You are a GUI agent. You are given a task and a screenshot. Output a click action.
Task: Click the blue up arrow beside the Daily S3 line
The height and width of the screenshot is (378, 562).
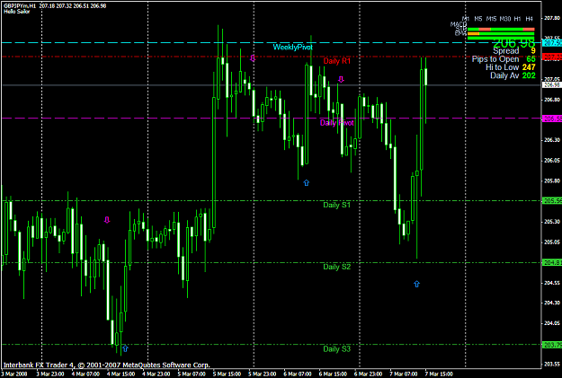click(x=125, y=348)
